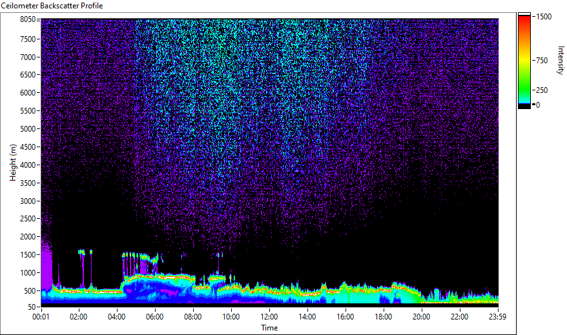Click the 20:00 time axis label
The width and height of the screenshot is (567, 335).
pos(421,317)
